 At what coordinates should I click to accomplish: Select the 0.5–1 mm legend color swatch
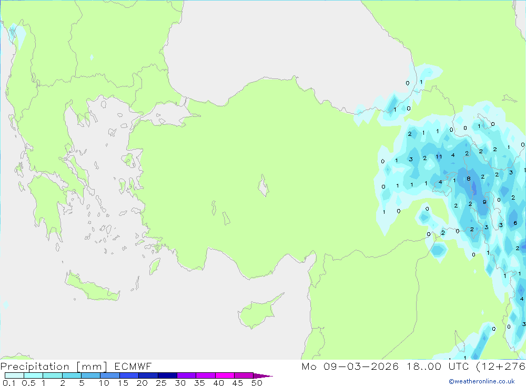[x=34, y=375]
